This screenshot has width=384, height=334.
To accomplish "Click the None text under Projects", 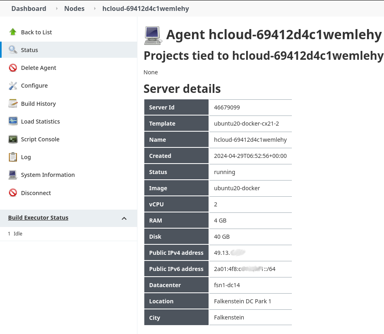I will pyautogui.click(x=151, y=72).
